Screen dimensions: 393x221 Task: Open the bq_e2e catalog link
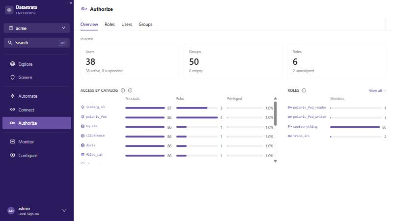[91, 126]
